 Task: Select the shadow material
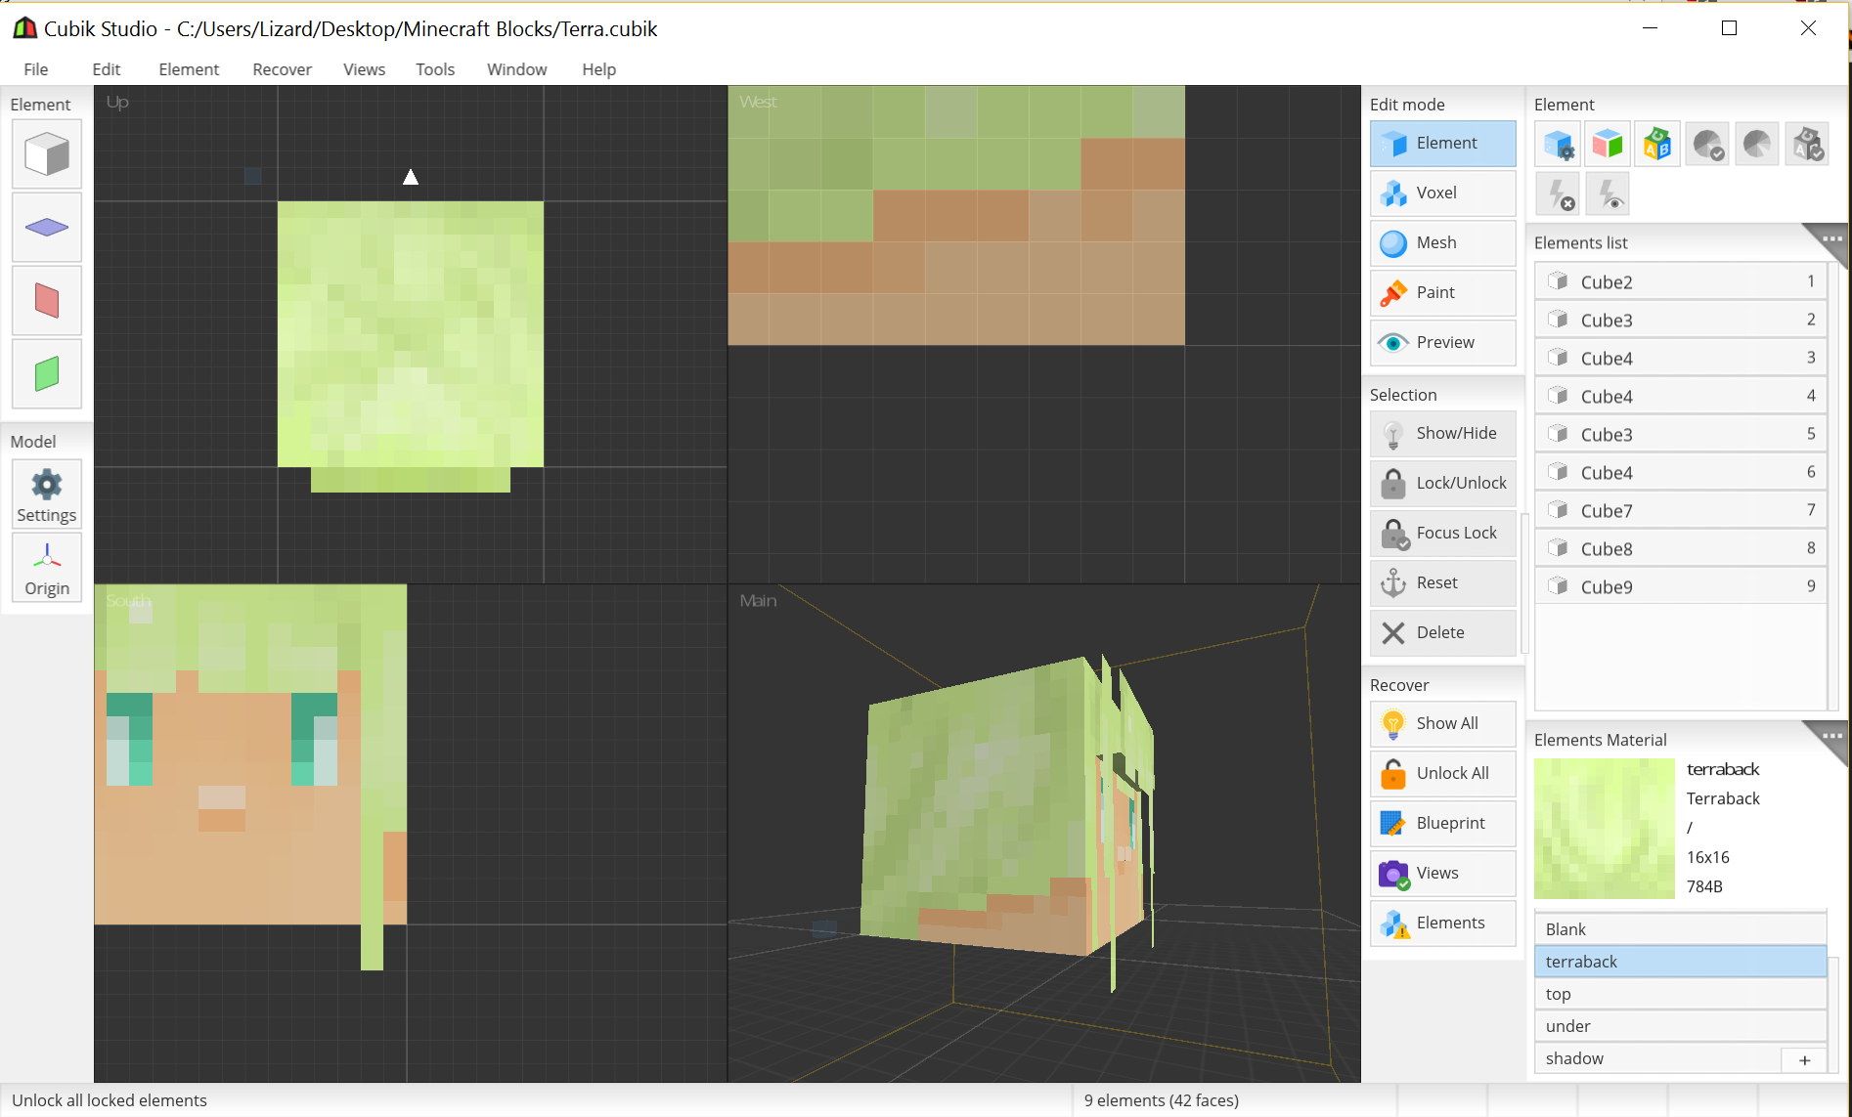click(1658, 1058)
